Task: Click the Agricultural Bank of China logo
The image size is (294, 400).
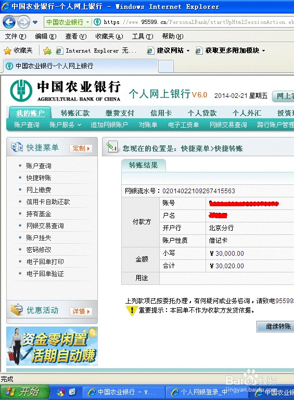Action: point(65,91)
